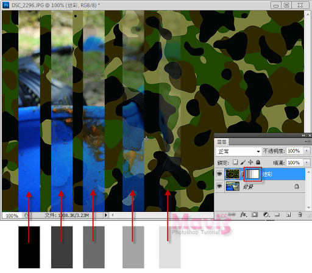This screenshot has width=312, height=273.
Task: Open the 正常 blend mode dropdown
Action: [x=238, y=151]
